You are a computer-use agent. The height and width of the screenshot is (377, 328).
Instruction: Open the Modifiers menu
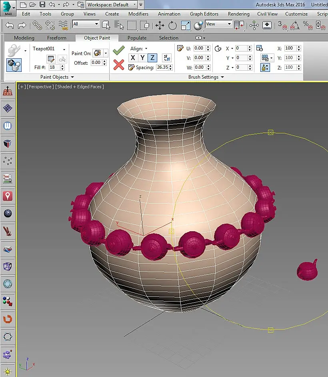click(138, 14)
